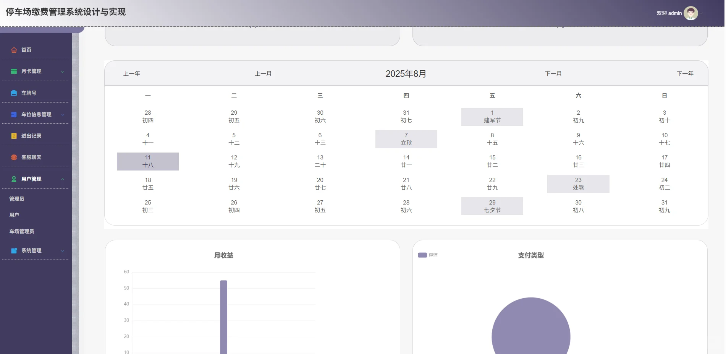Click the blue grid icon for 车位信息管理
726x354 pixels.
click(14, 114)
